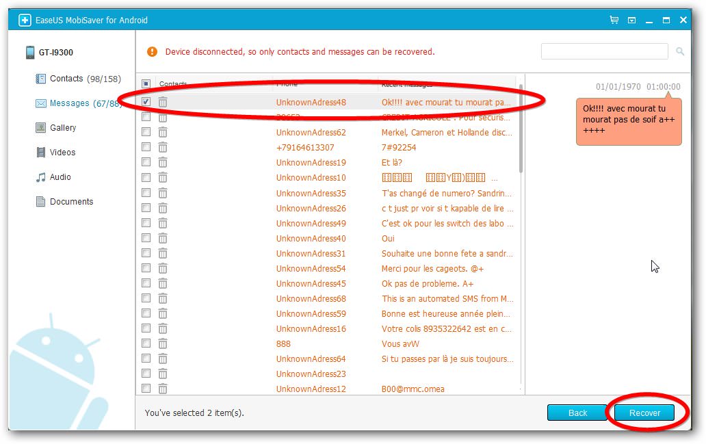Screen dimensions: 706x444
Task: Click trash icon for UnknownAdress16 row
Action: click(x=163, y=328)
